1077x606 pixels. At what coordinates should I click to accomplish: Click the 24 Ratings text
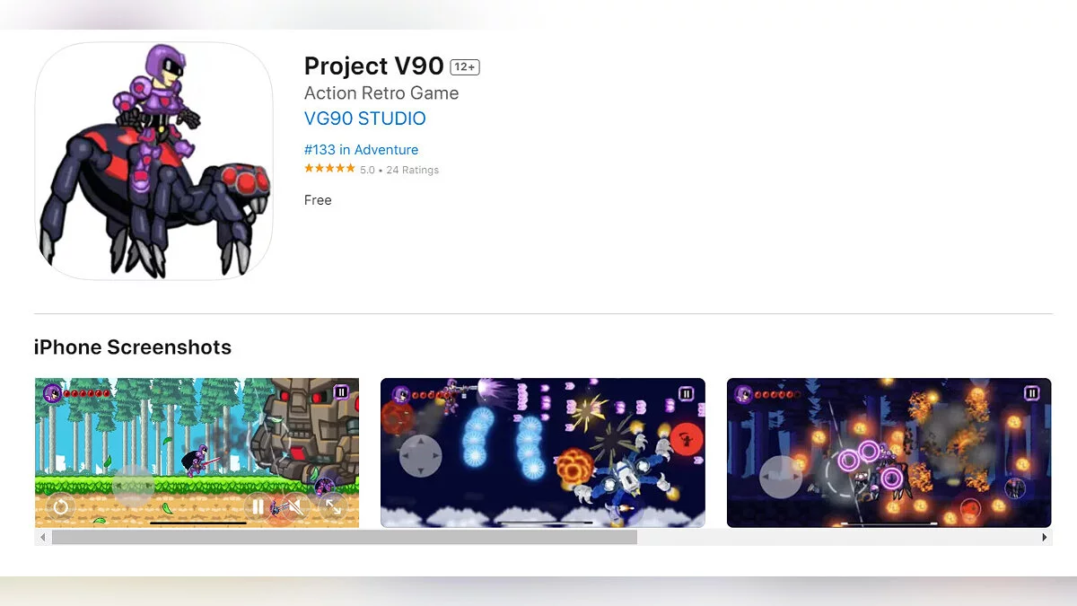coord(413,170)
